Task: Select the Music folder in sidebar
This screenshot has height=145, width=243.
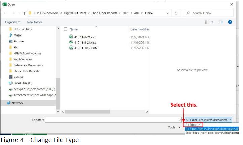Action: [x=17, y=35]
